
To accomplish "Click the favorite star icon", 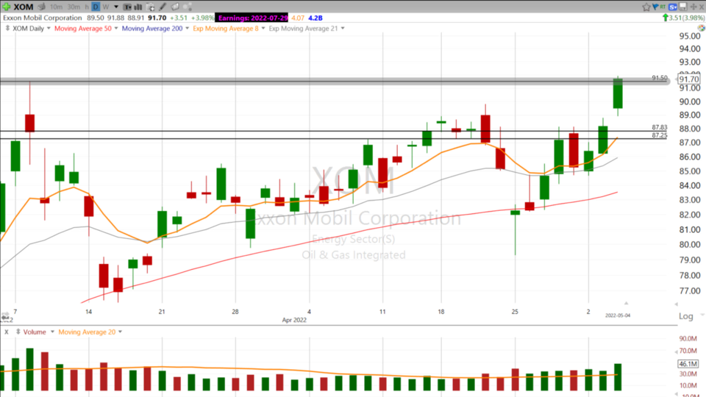I will point(646,7).
